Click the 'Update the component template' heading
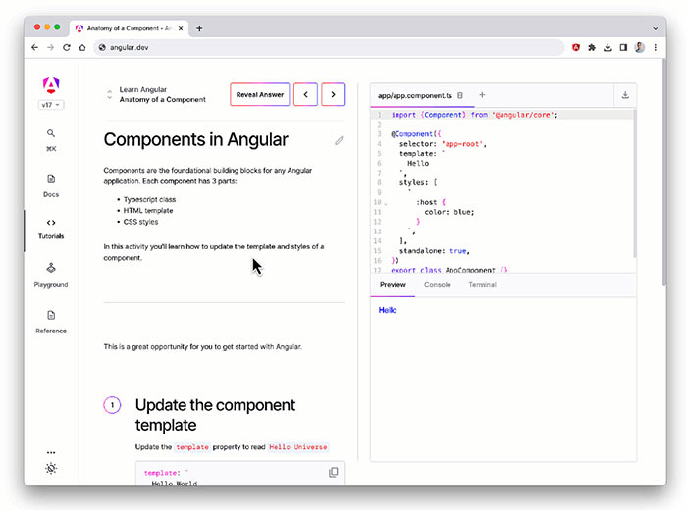The image size is (687, 510). tap(215, 415)
